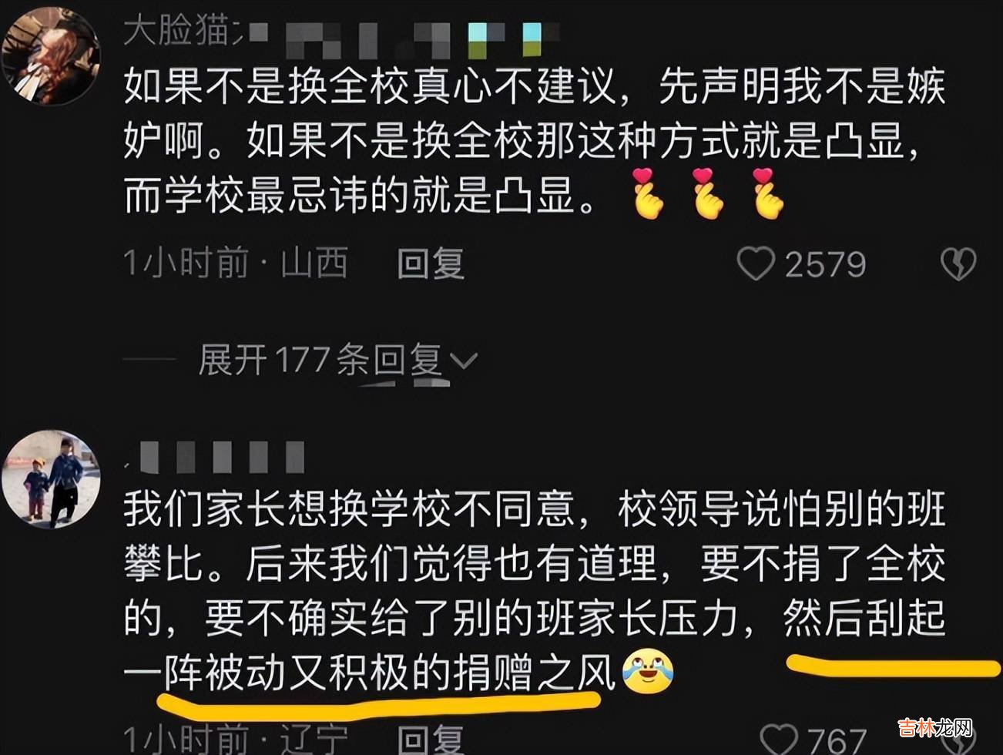
Task: Reply to the 辽宁 comment
Action: 431,740
